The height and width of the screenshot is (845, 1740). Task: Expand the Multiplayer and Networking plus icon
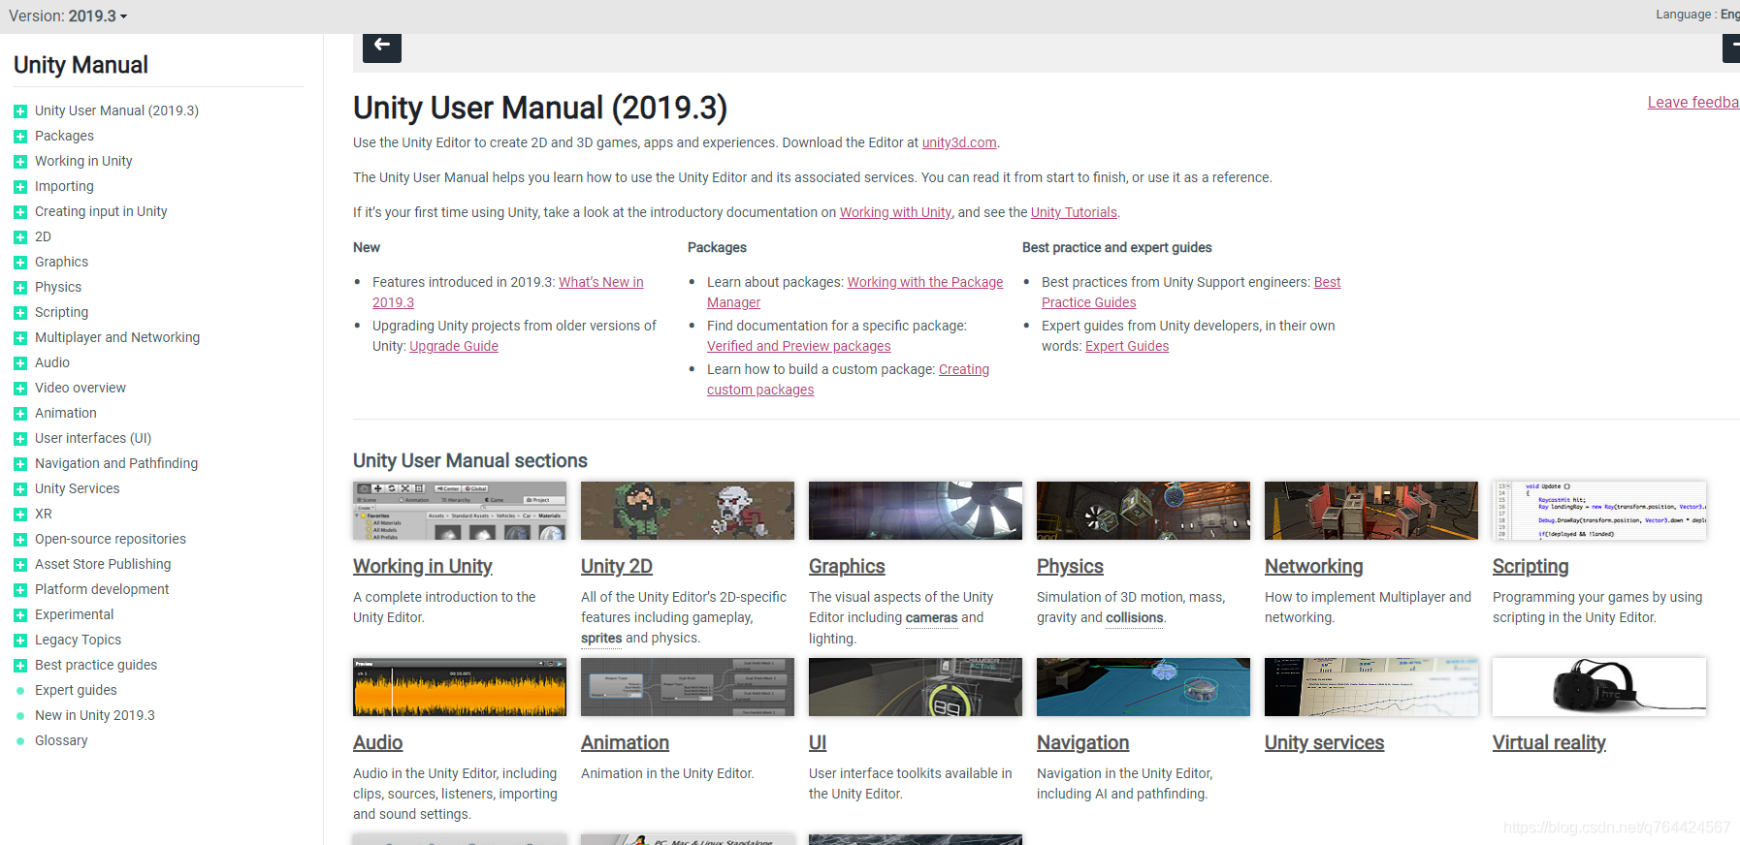click(20, 338)
